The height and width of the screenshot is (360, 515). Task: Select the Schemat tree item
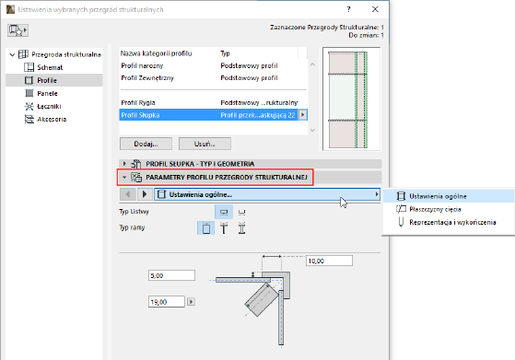[50, 67]
